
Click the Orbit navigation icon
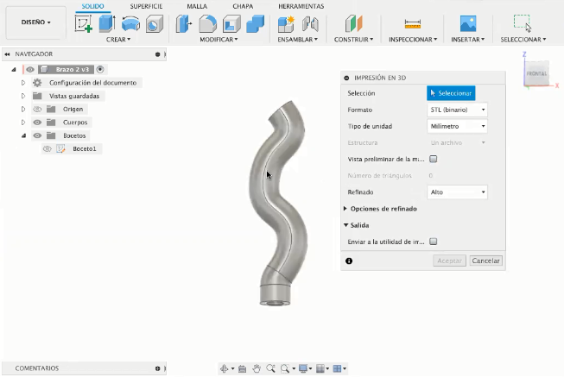225,368
